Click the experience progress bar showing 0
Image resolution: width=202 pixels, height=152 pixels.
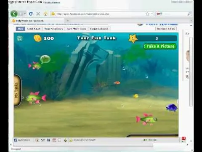coord(157,38)
